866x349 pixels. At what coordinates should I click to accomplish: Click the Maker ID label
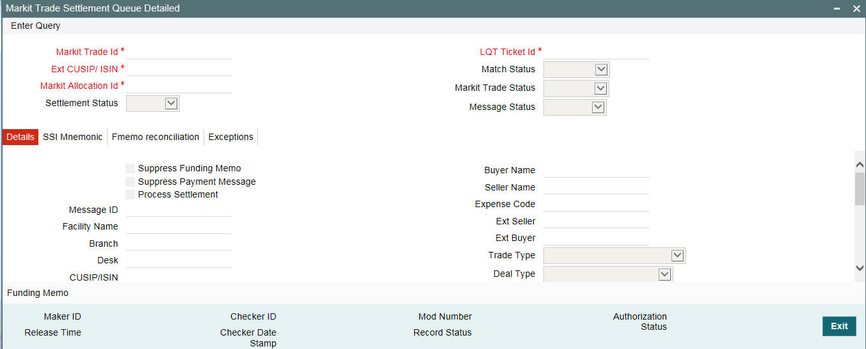click(63, 316)
